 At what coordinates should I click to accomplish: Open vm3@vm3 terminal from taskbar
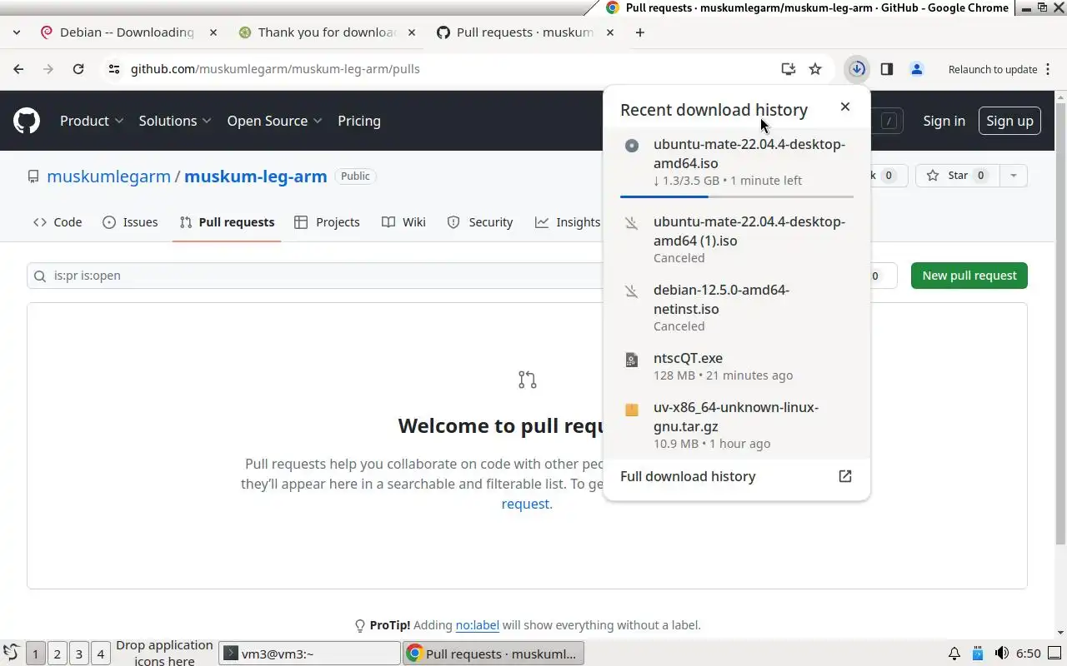[x=309, y=654]
